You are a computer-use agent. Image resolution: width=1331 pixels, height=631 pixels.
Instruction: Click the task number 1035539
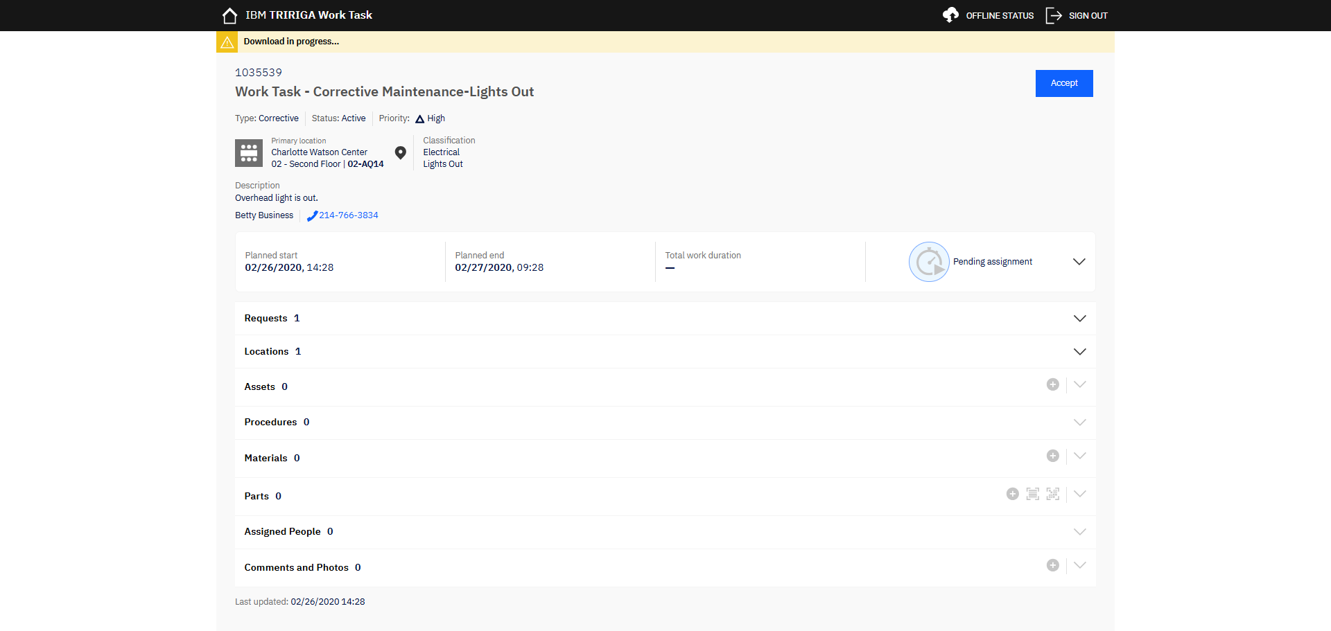tap(259, 73)
